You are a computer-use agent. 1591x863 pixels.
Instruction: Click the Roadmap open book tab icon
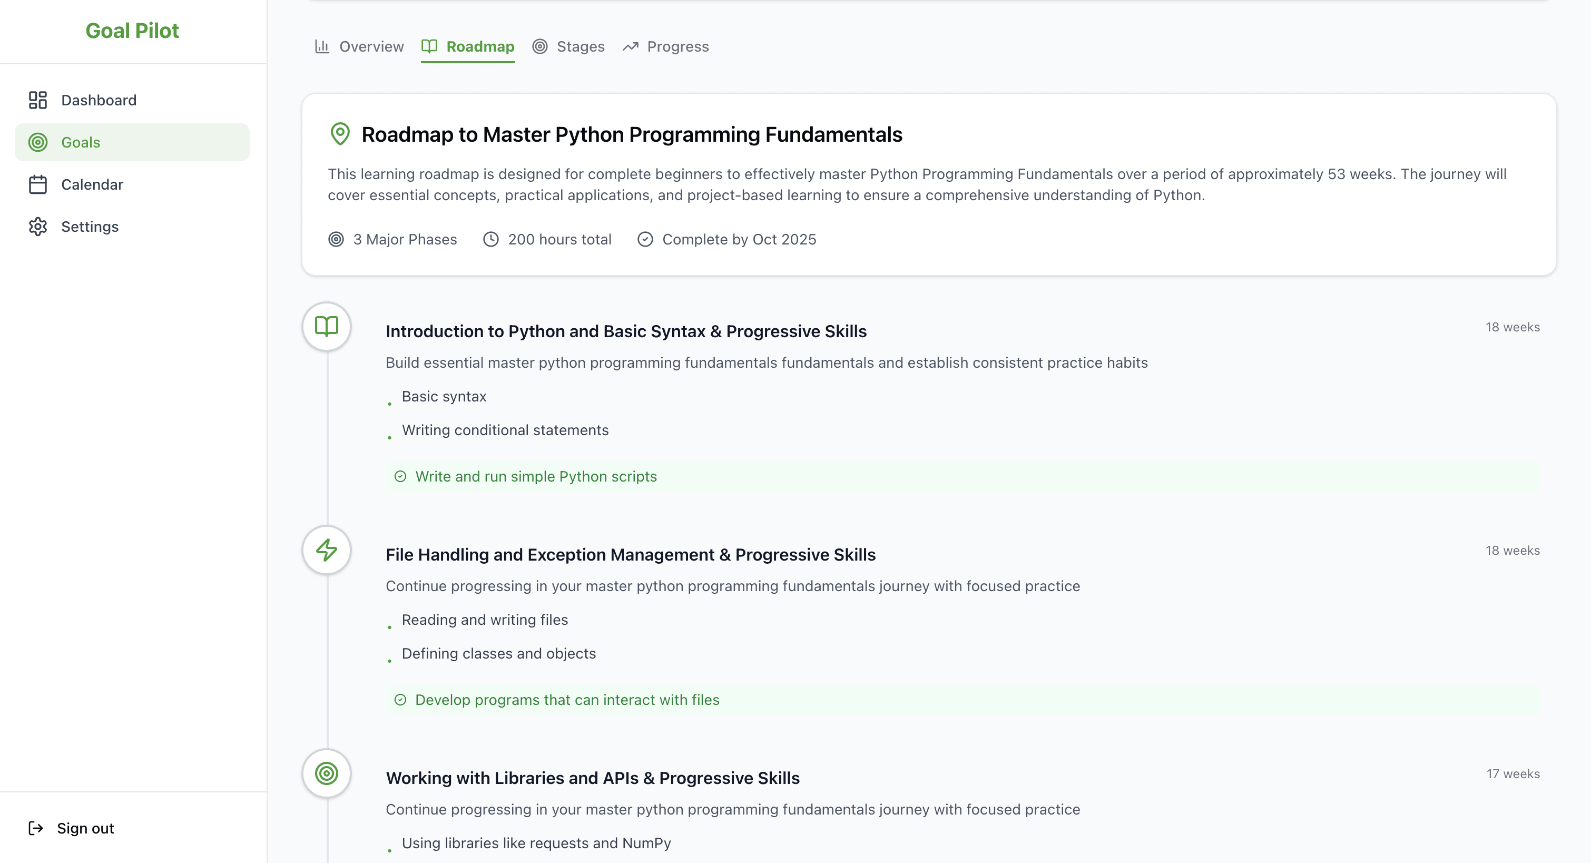point(429,46)
